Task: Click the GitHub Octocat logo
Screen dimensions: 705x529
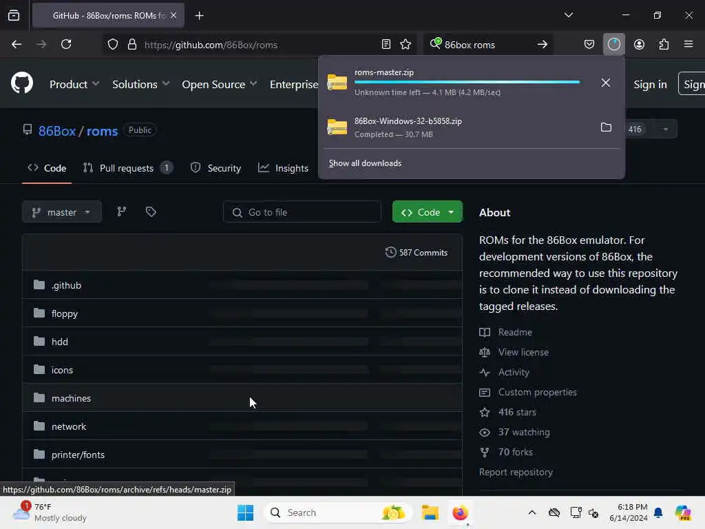Action: (22, 83)
